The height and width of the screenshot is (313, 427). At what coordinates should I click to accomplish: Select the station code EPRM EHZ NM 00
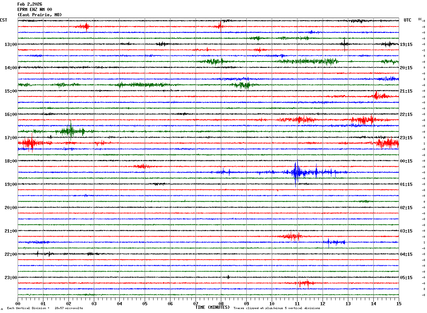(35, 10)
